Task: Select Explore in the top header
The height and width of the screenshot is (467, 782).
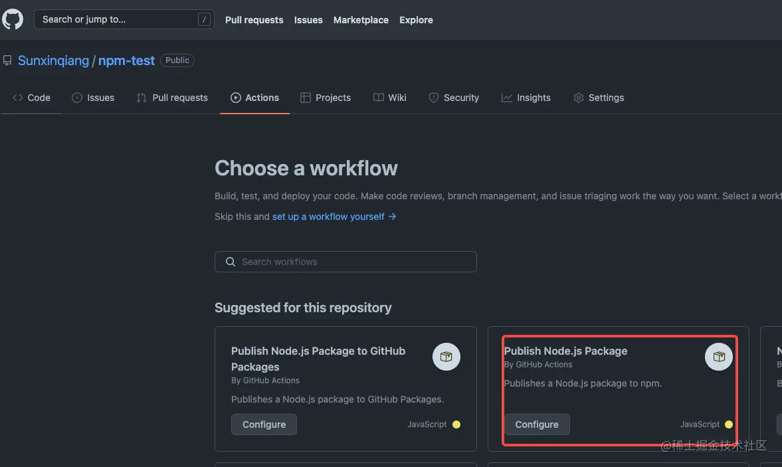Action: (x=416, y=20)
